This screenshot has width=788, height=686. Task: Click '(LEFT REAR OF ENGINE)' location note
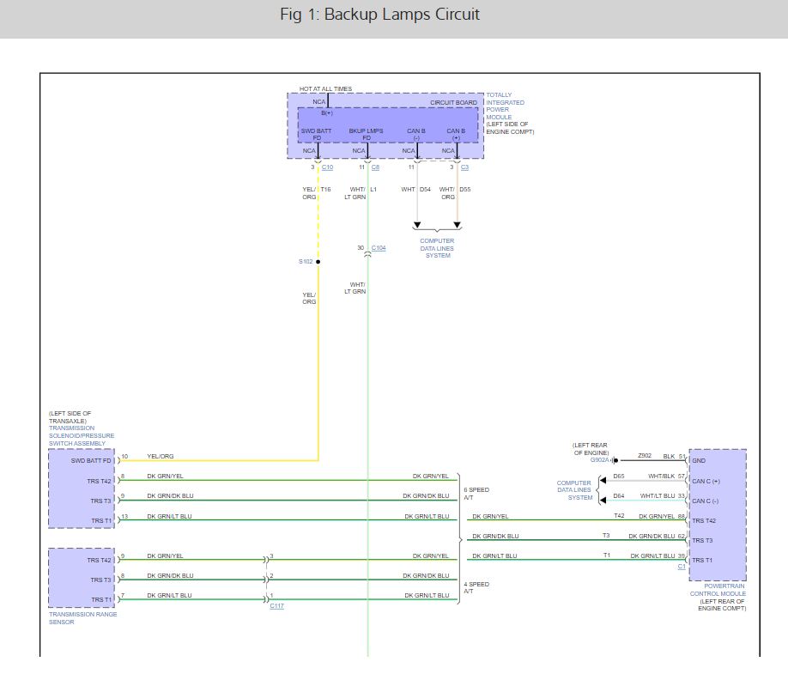coord(591,449)
